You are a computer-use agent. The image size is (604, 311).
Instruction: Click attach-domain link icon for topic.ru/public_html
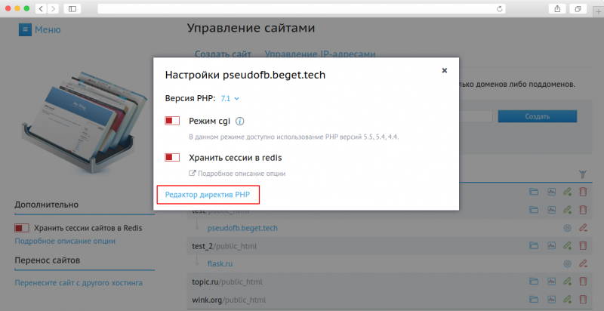click(x=567, y=282)
